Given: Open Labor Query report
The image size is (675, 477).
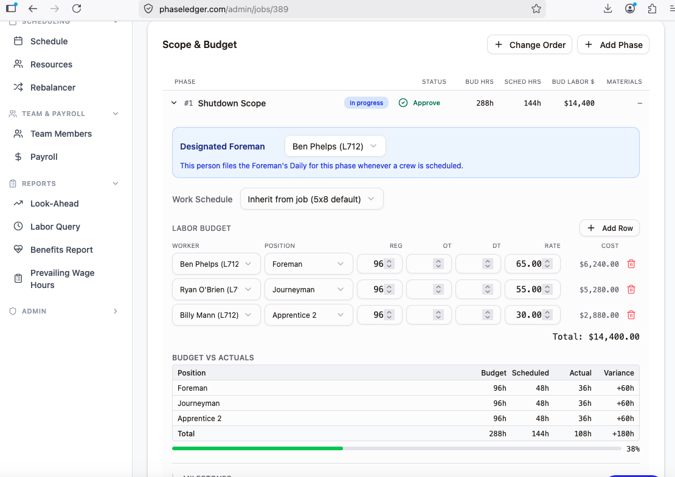Looking at the screenshot, I should pos(55,227).
